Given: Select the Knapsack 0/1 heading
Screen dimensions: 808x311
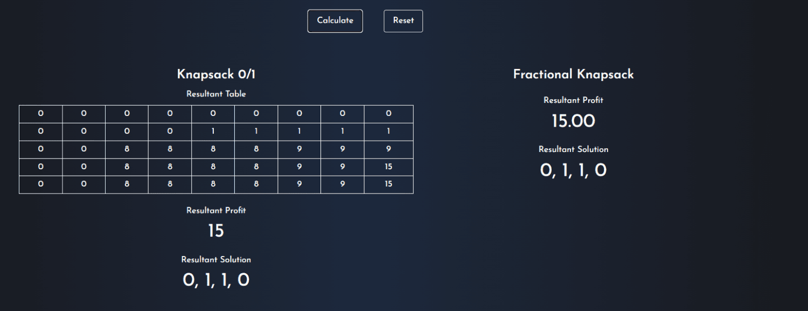Looking at the screenshot, I should 216,74.
